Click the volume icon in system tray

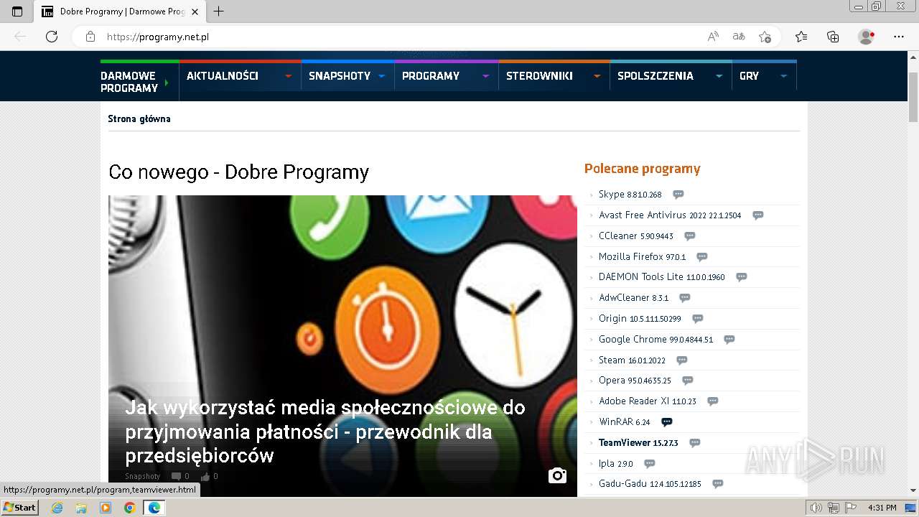[x=816, y=508]
